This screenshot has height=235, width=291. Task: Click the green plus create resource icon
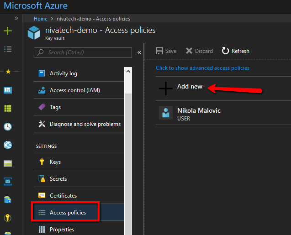(x=8, y=31)
